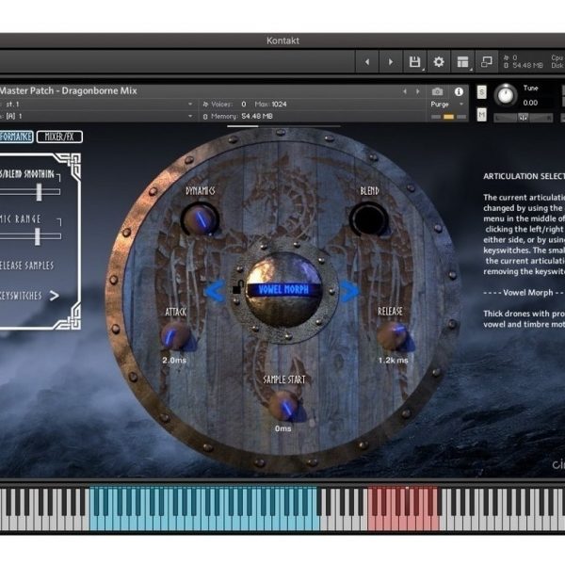
Task: Open Kontakt options gear icon
Action: [x=439, y=62]
